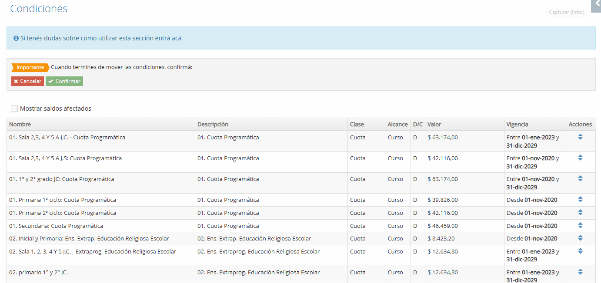Click the Valor column header
This screenshot has width=601, height=283.
click(434, 125)
